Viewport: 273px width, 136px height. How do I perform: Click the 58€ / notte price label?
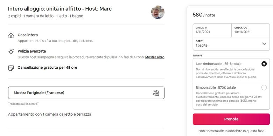[x=204, y=15]
